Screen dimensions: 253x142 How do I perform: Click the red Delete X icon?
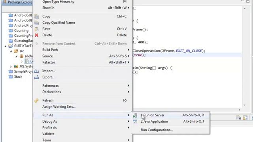pos(37,35)
